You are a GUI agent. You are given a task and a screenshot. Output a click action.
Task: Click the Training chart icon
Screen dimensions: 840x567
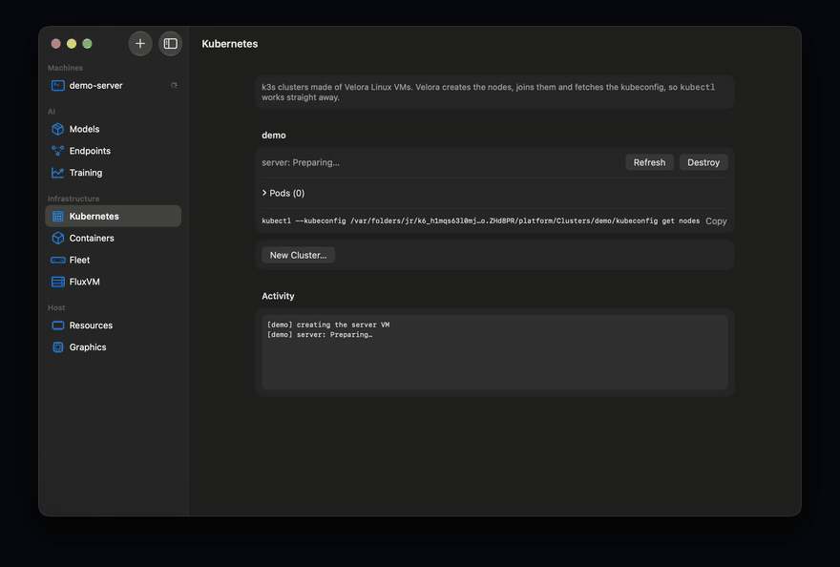[58, 173]
